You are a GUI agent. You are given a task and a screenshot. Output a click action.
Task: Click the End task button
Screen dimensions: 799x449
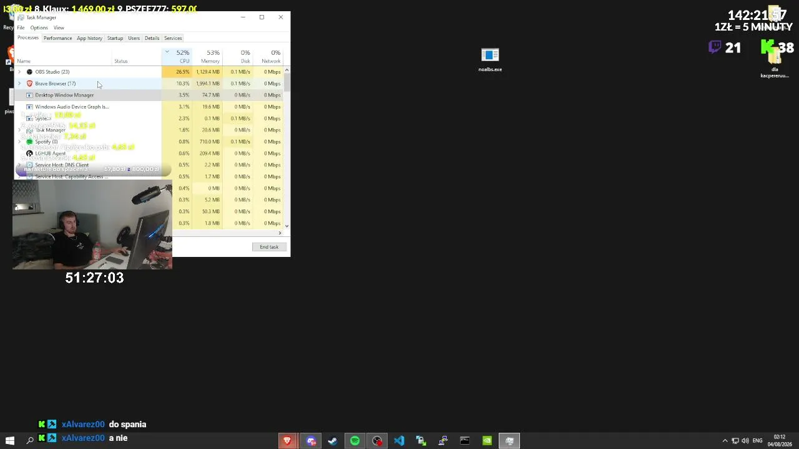point(269,247)
